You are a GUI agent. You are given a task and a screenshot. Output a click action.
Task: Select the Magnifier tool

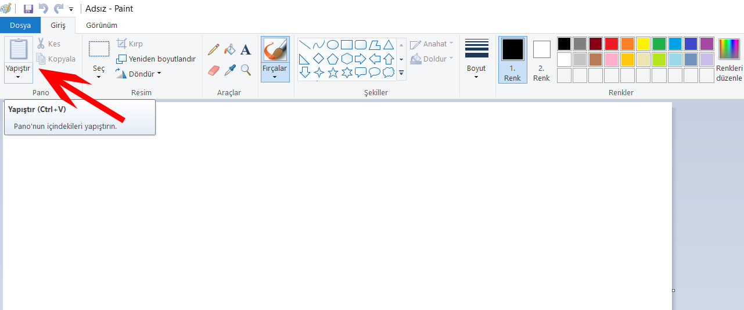pos(246,70)
